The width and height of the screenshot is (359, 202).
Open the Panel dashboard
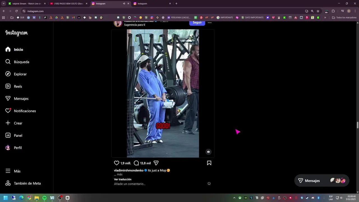[14, 136]
